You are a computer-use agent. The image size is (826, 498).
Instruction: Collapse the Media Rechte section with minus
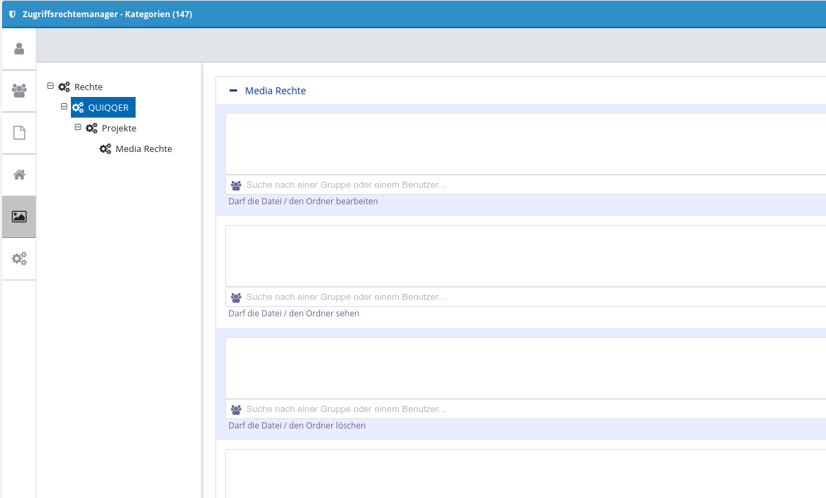(x=233, y=91)
